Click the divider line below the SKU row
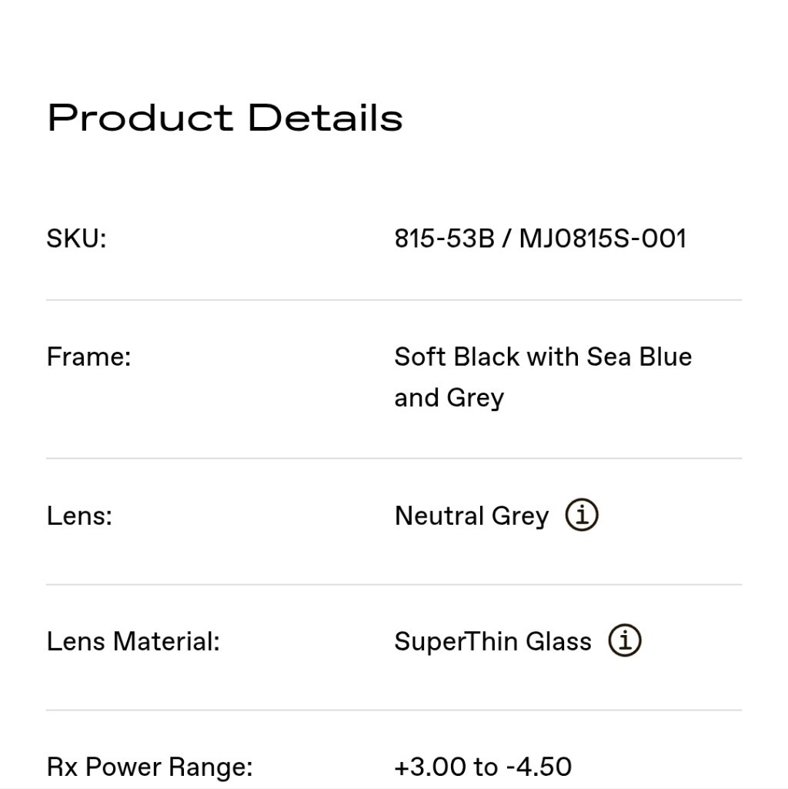 [x=394, y=300]
